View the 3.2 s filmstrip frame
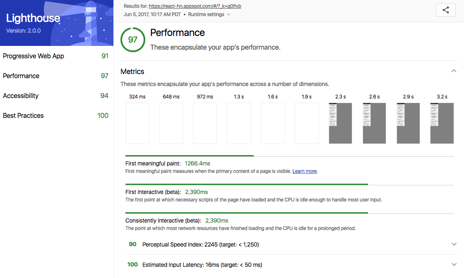Viewport: 464px width, 278px height. click(442, 123)
